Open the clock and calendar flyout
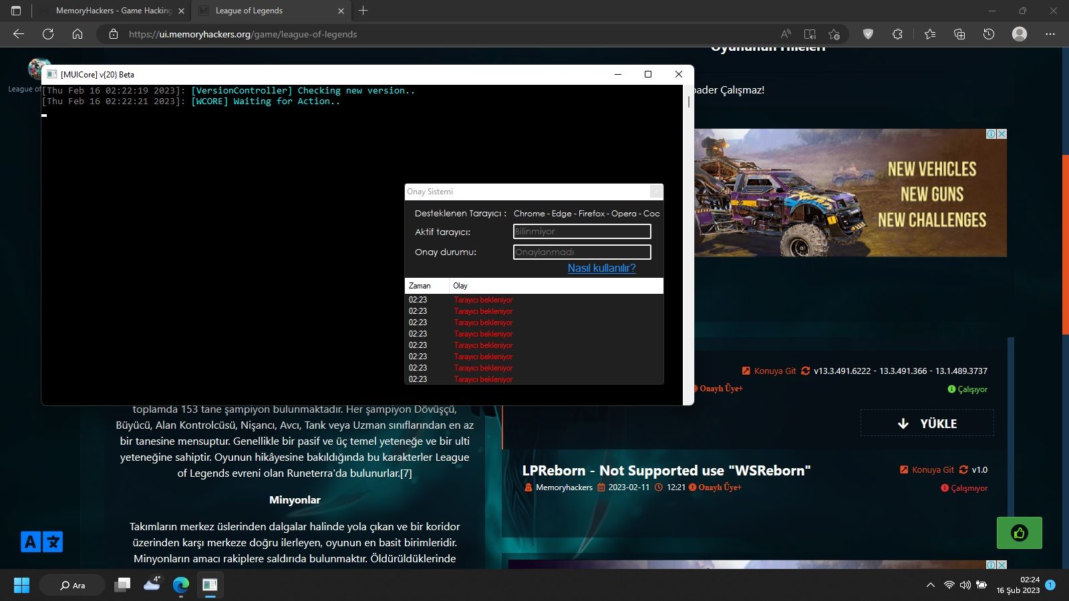 coord(1018,585)
